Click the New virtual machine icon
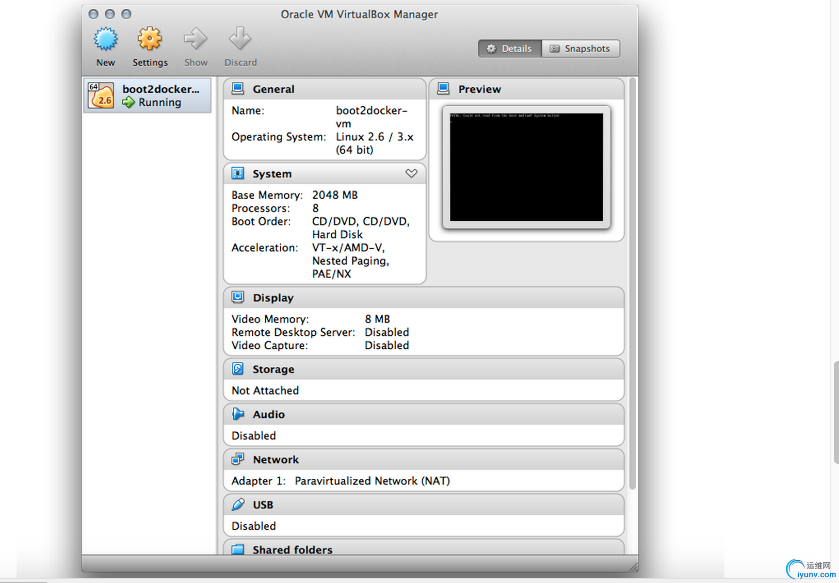This screenshot has height=583, width=839. tap(106, 39)
